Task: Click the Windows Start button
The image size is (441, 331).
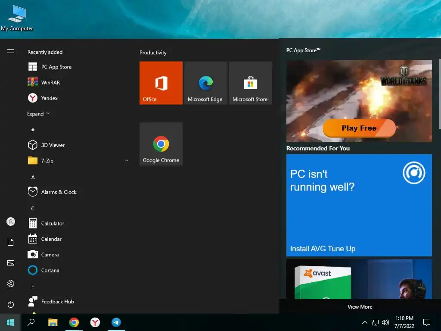Action: (10, 322)
